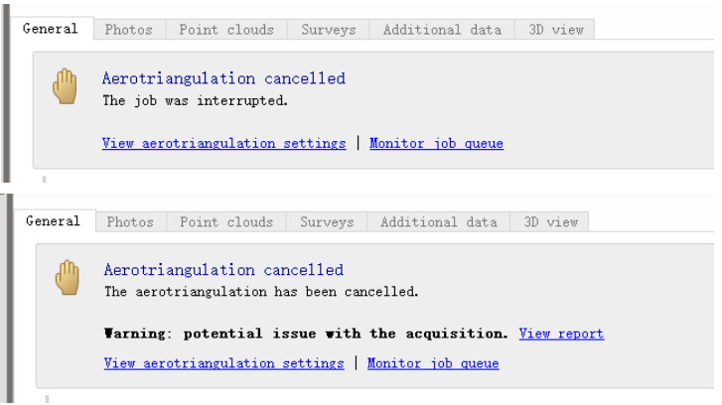Switch to the lower panel's Photos tab
The width and height of the screenshot is (722, 405).
[130, 222]
